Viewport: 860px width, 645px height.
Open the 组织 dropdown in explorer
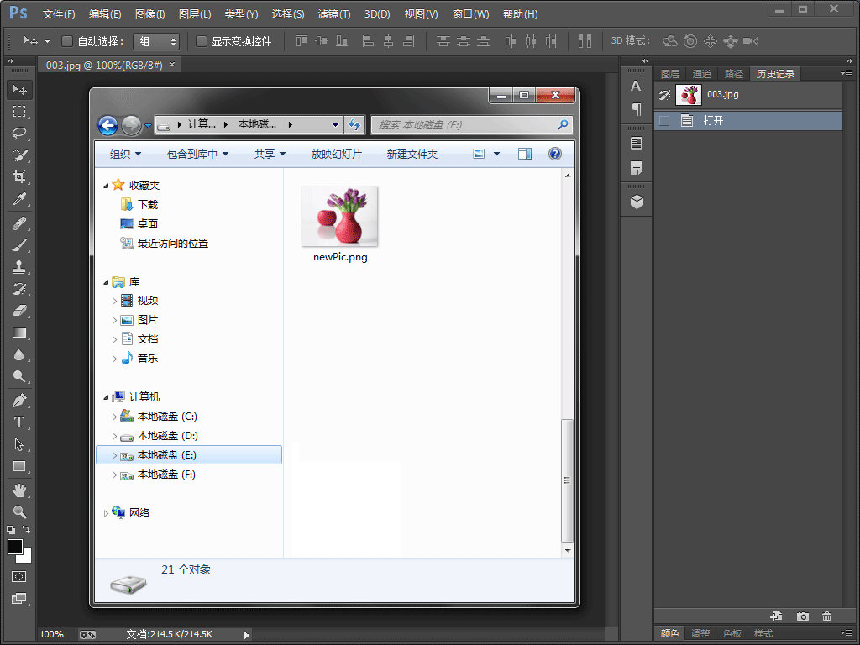(126, 155)
